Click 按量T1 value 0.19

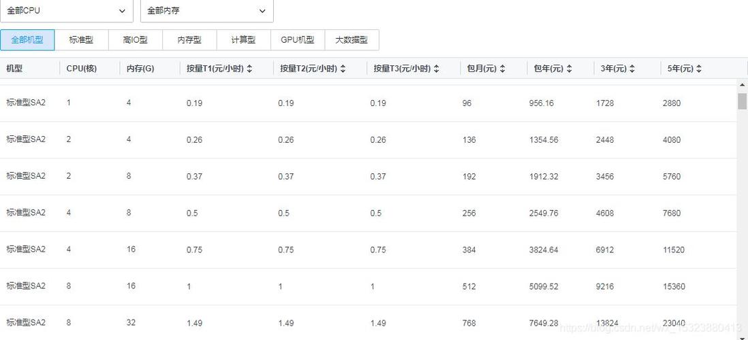coord(194,103)
